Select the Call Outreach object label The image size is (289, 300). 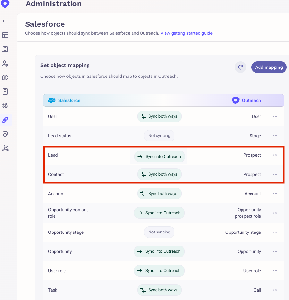257,290
